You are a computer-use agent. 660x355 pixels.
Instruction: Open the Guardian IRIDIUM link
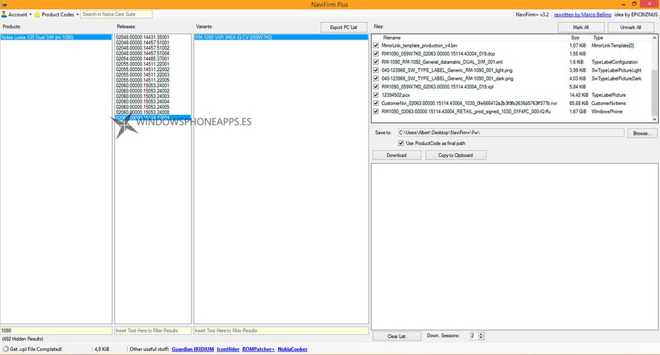(x=193, y=348)
